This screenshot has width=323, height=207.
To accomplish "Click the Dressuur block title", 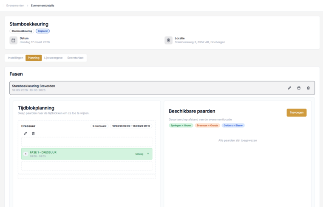I will [28, 126].
